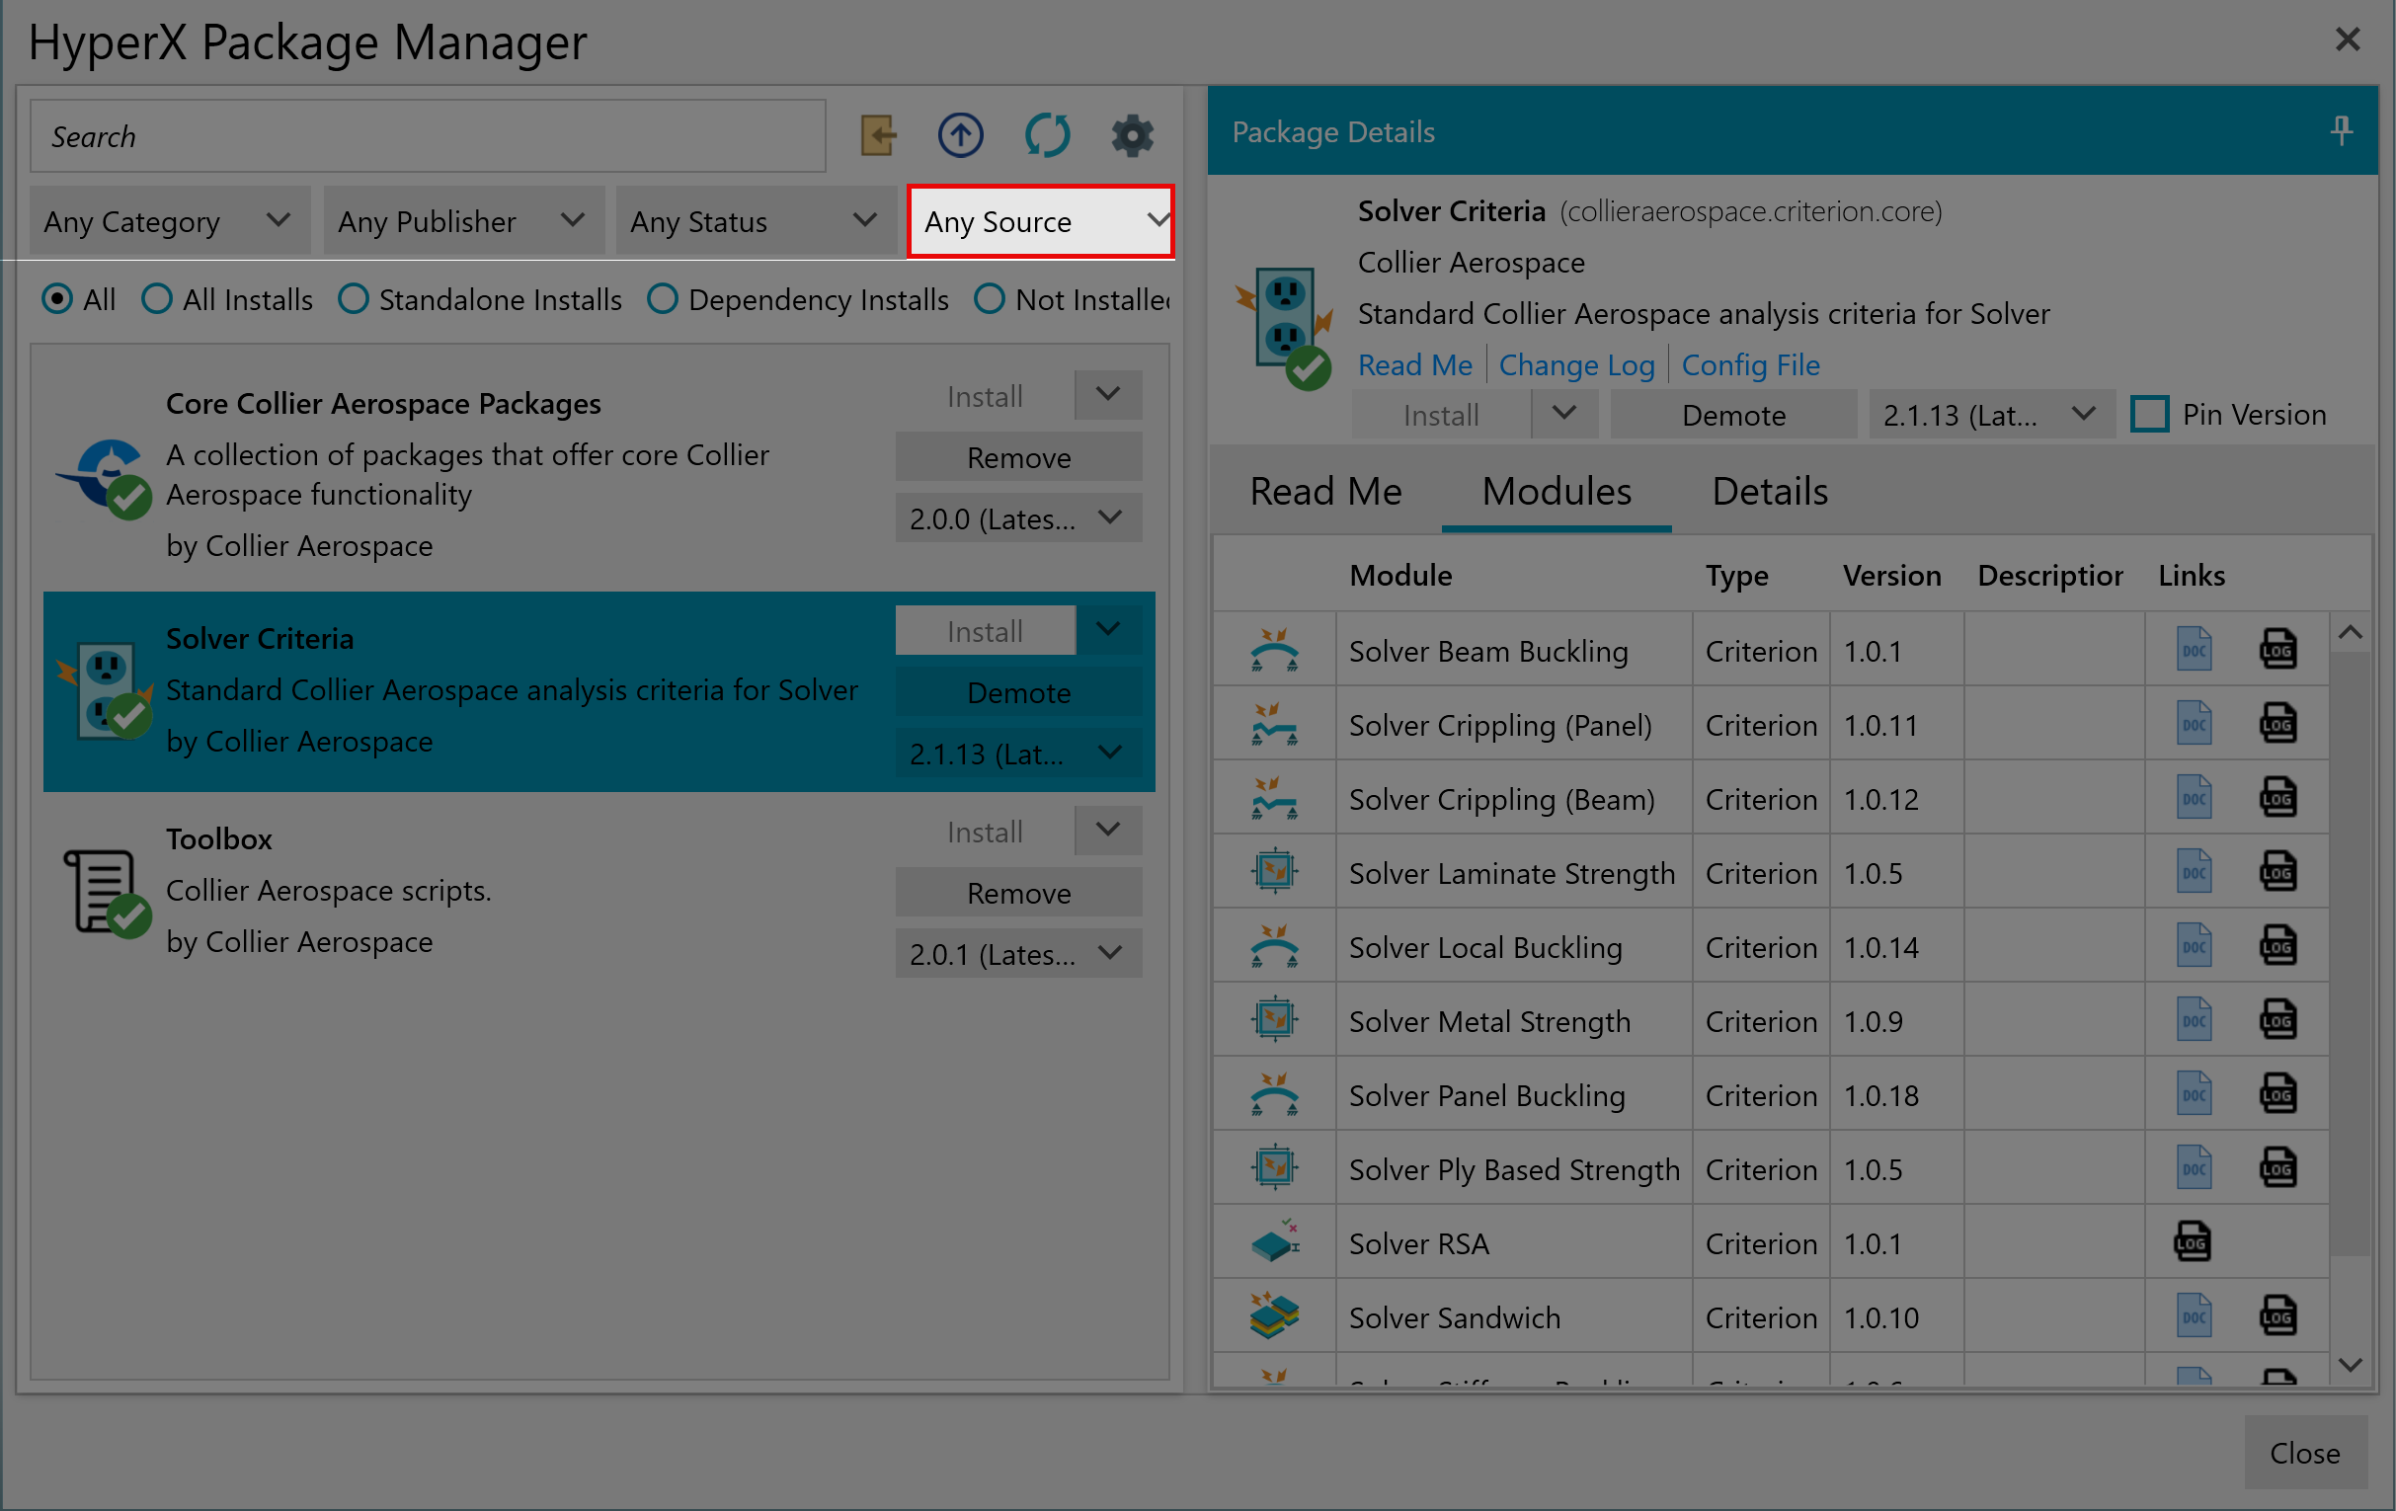Open the Any Source filter dropdown

(1041, 221)
